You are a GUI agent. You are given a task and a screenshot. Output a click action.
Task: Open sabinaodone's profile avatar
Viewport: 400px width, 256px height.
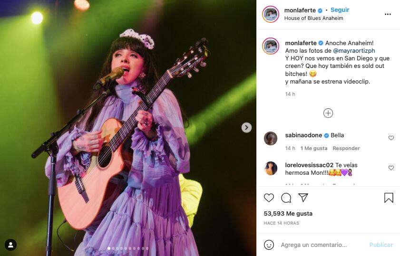(271, 138)
